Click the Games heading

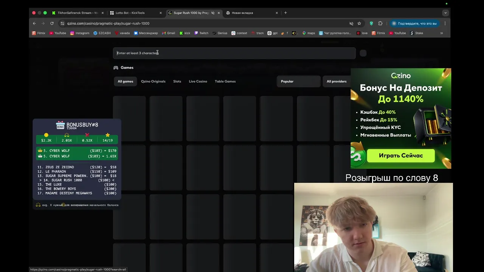pyautogui.click(x=127, y=68)
